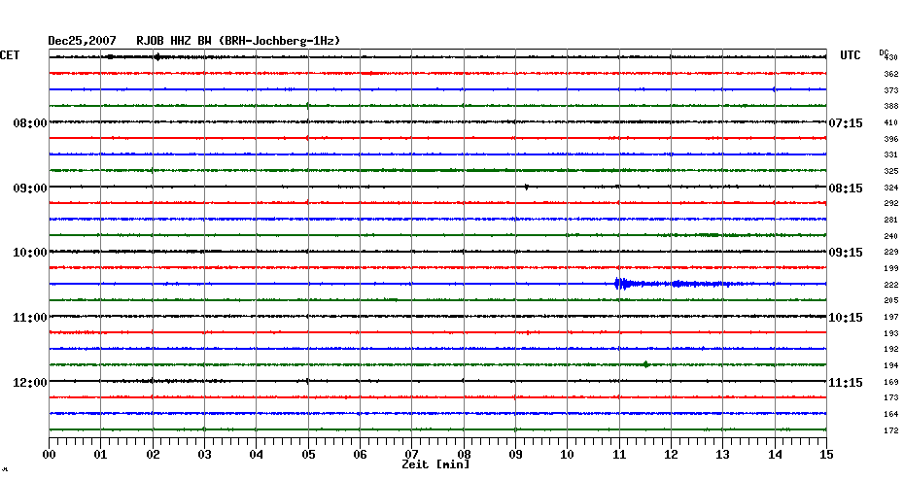904x480 pixels.
Task: Click the "07:15" UTC time label
Action: (x=846, y=123)
